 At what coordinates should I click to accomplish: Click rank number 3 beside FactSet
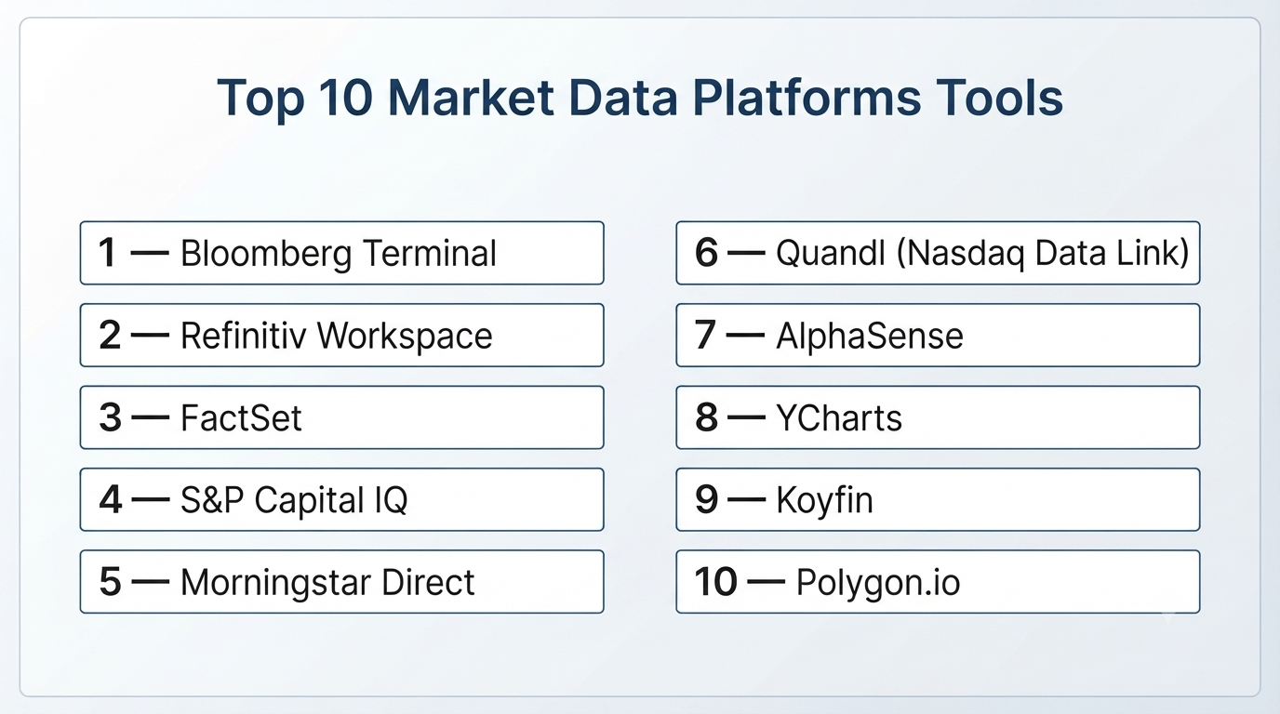110,417
